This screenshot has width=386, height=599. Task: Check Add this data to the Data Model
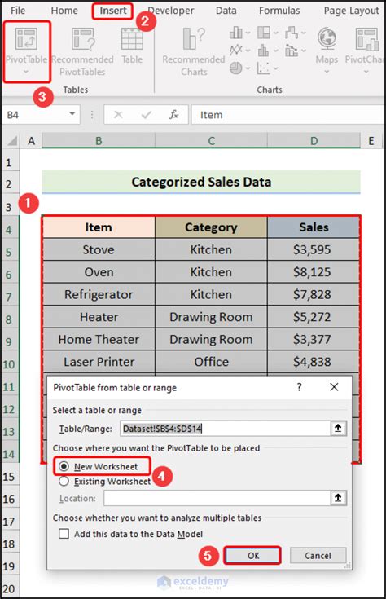point(64,533)
